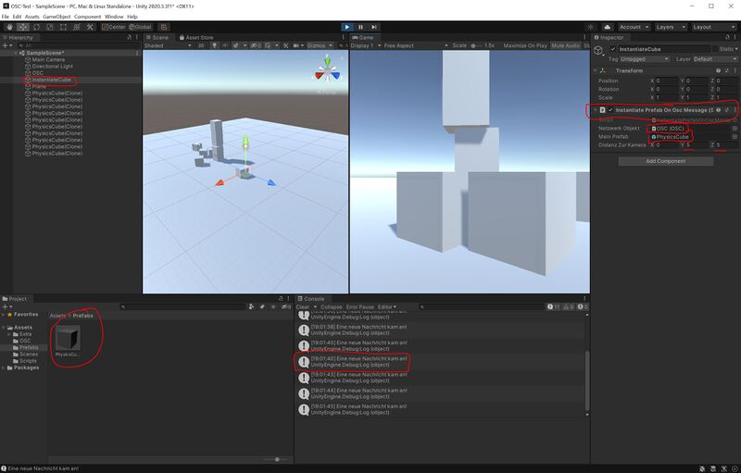Screen dimensions: 741x473
Task: Click the Play button
Action: 347,27
